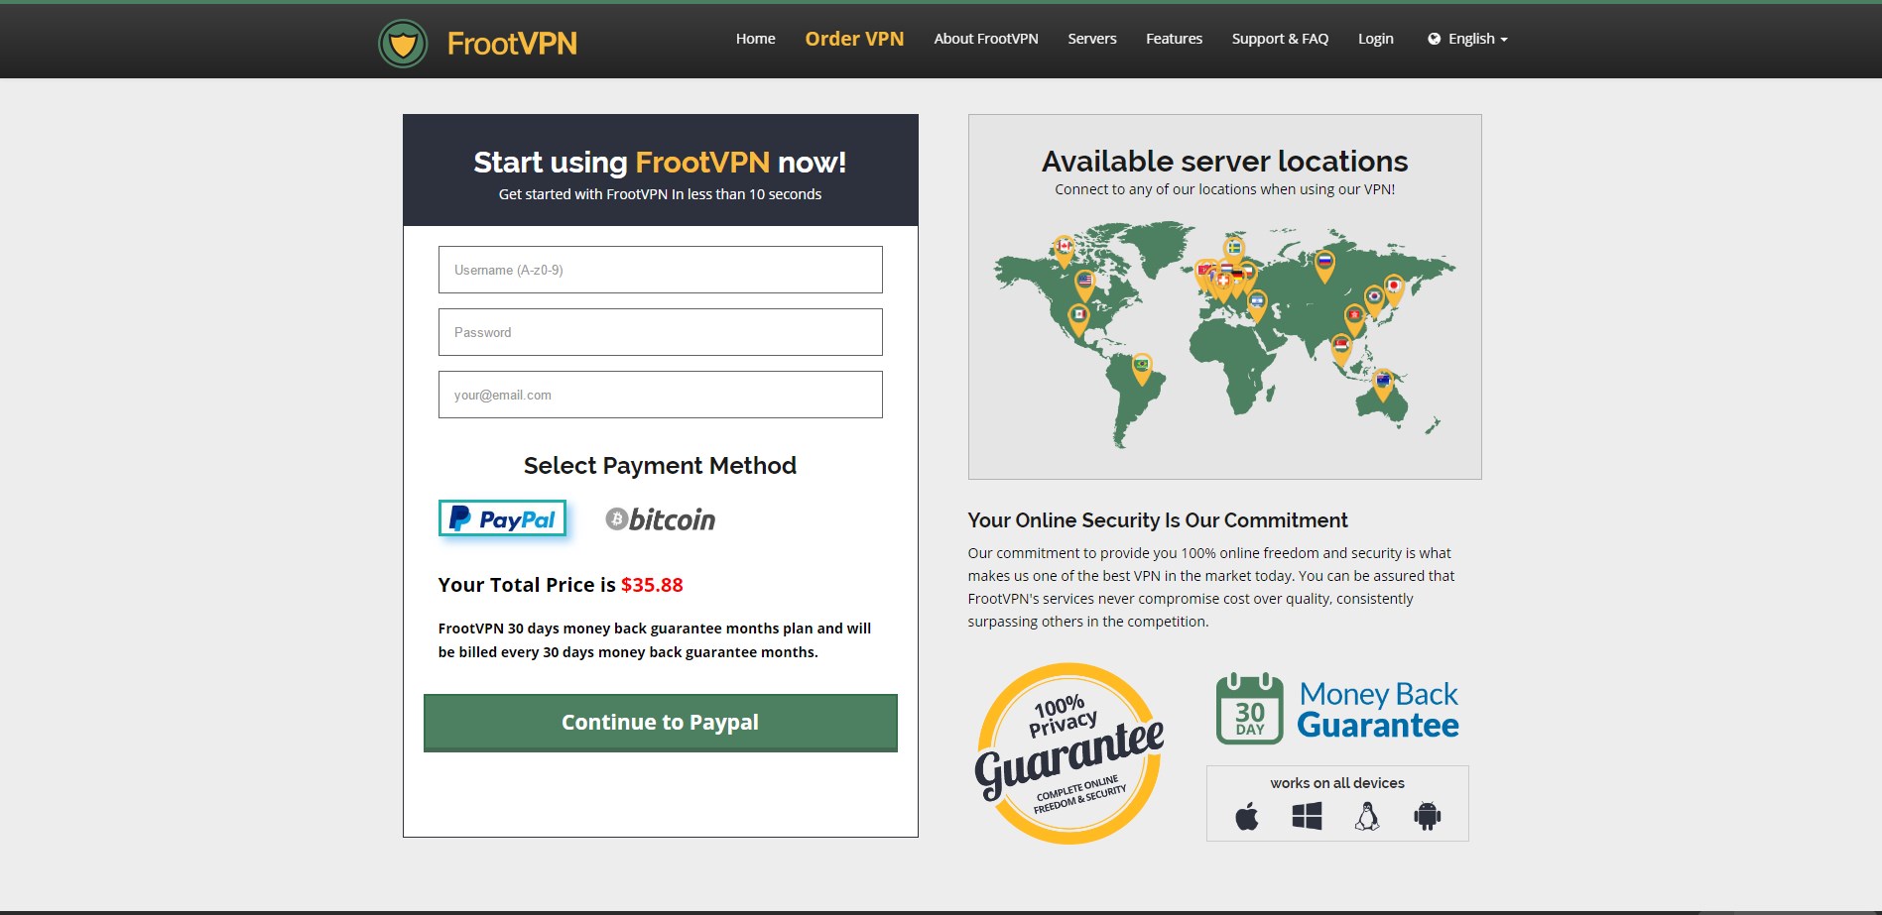
Task: Click the 30 day calendar icon
Action: (1250, 709)
